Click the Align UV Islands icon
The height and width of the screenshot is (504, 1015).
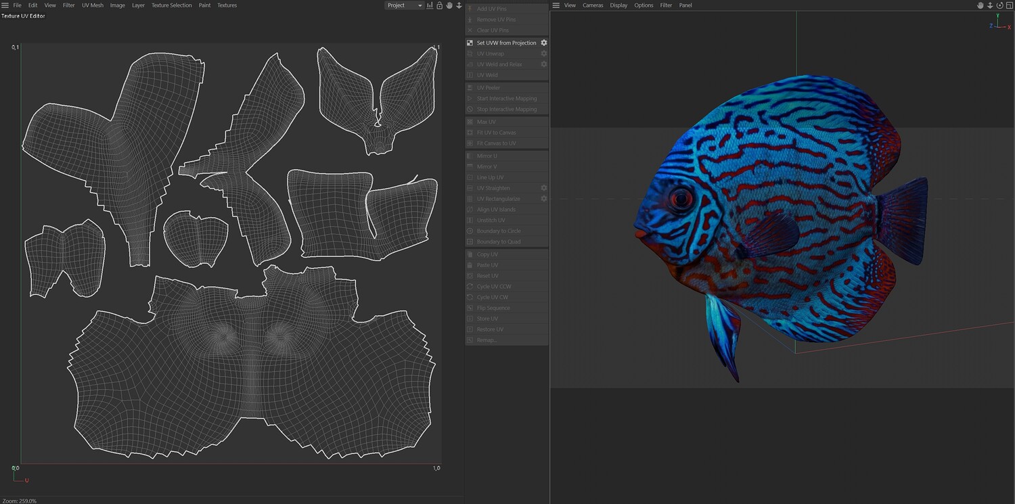click(470, 210)
